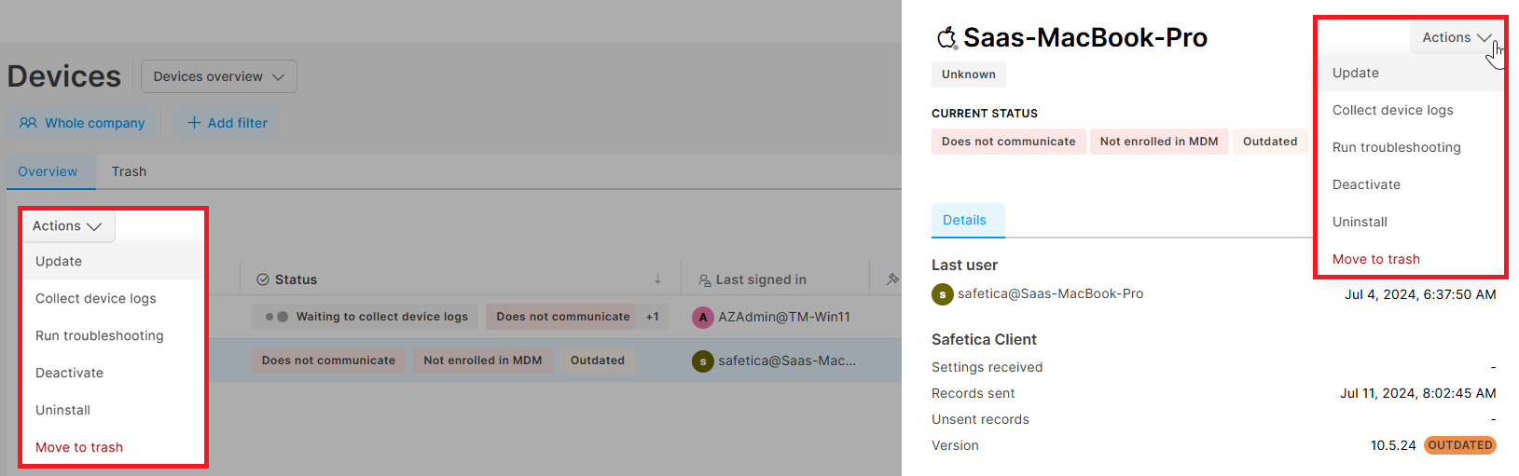The image size is (1519, 476).
Task: Click the Whole company people icon
Action: [28, 123]
